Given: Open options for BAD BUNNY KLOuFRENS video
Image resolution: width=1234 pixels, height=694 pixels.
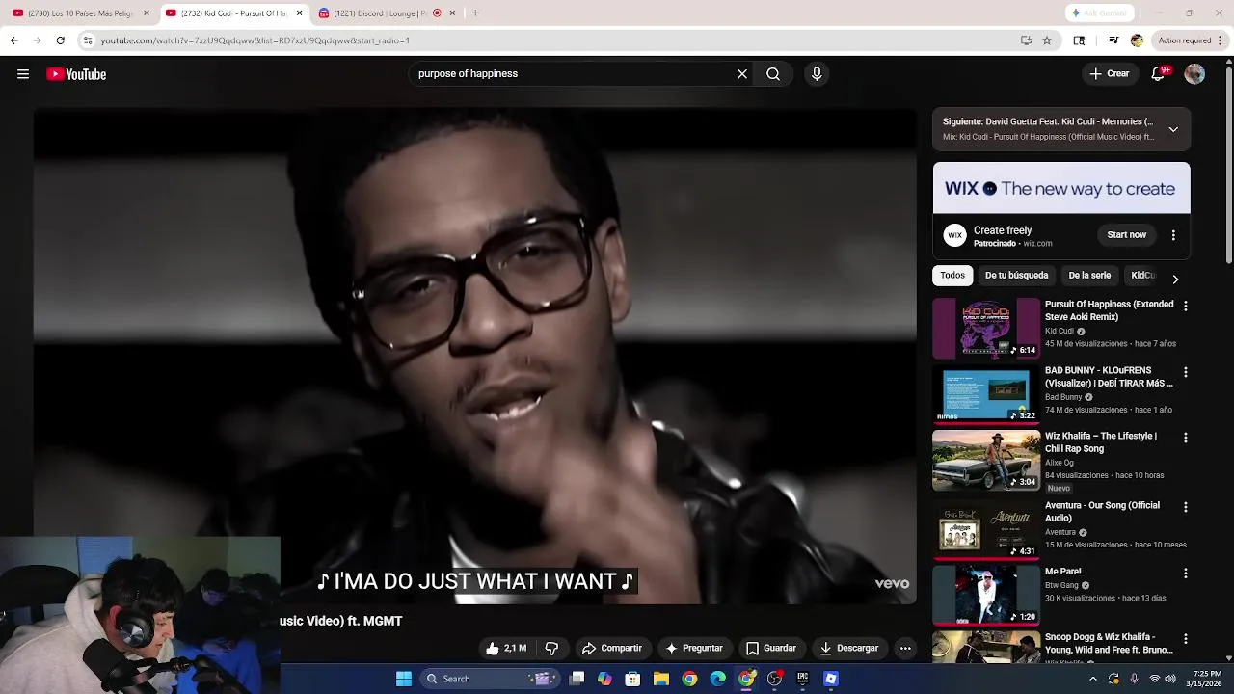Looking at the screenshot, I should point(1186,372).
